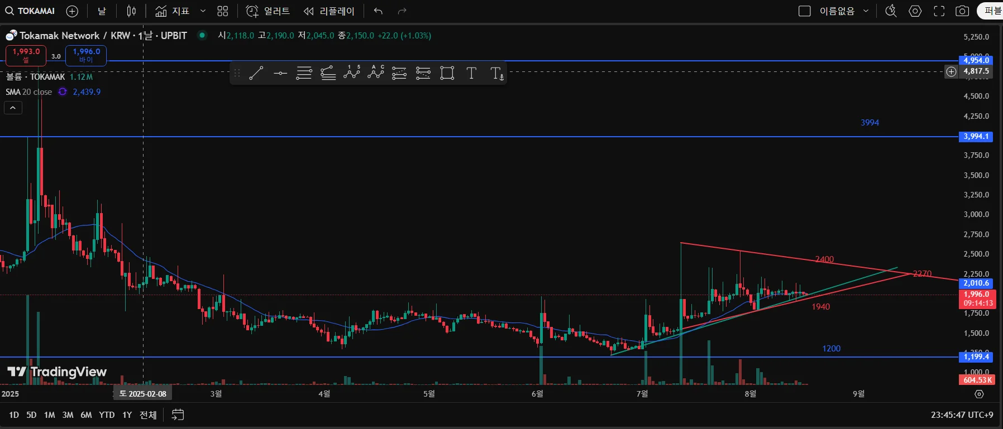Open the candlestick chart style menu
This screenshot has height=429, width=1003.
(x=131, y=11)
